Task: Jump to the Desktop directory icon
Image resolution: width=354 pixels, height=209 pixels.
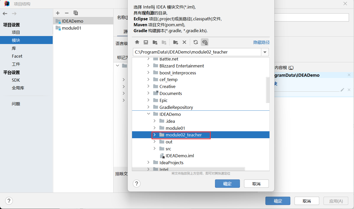Action: [146, 42]
